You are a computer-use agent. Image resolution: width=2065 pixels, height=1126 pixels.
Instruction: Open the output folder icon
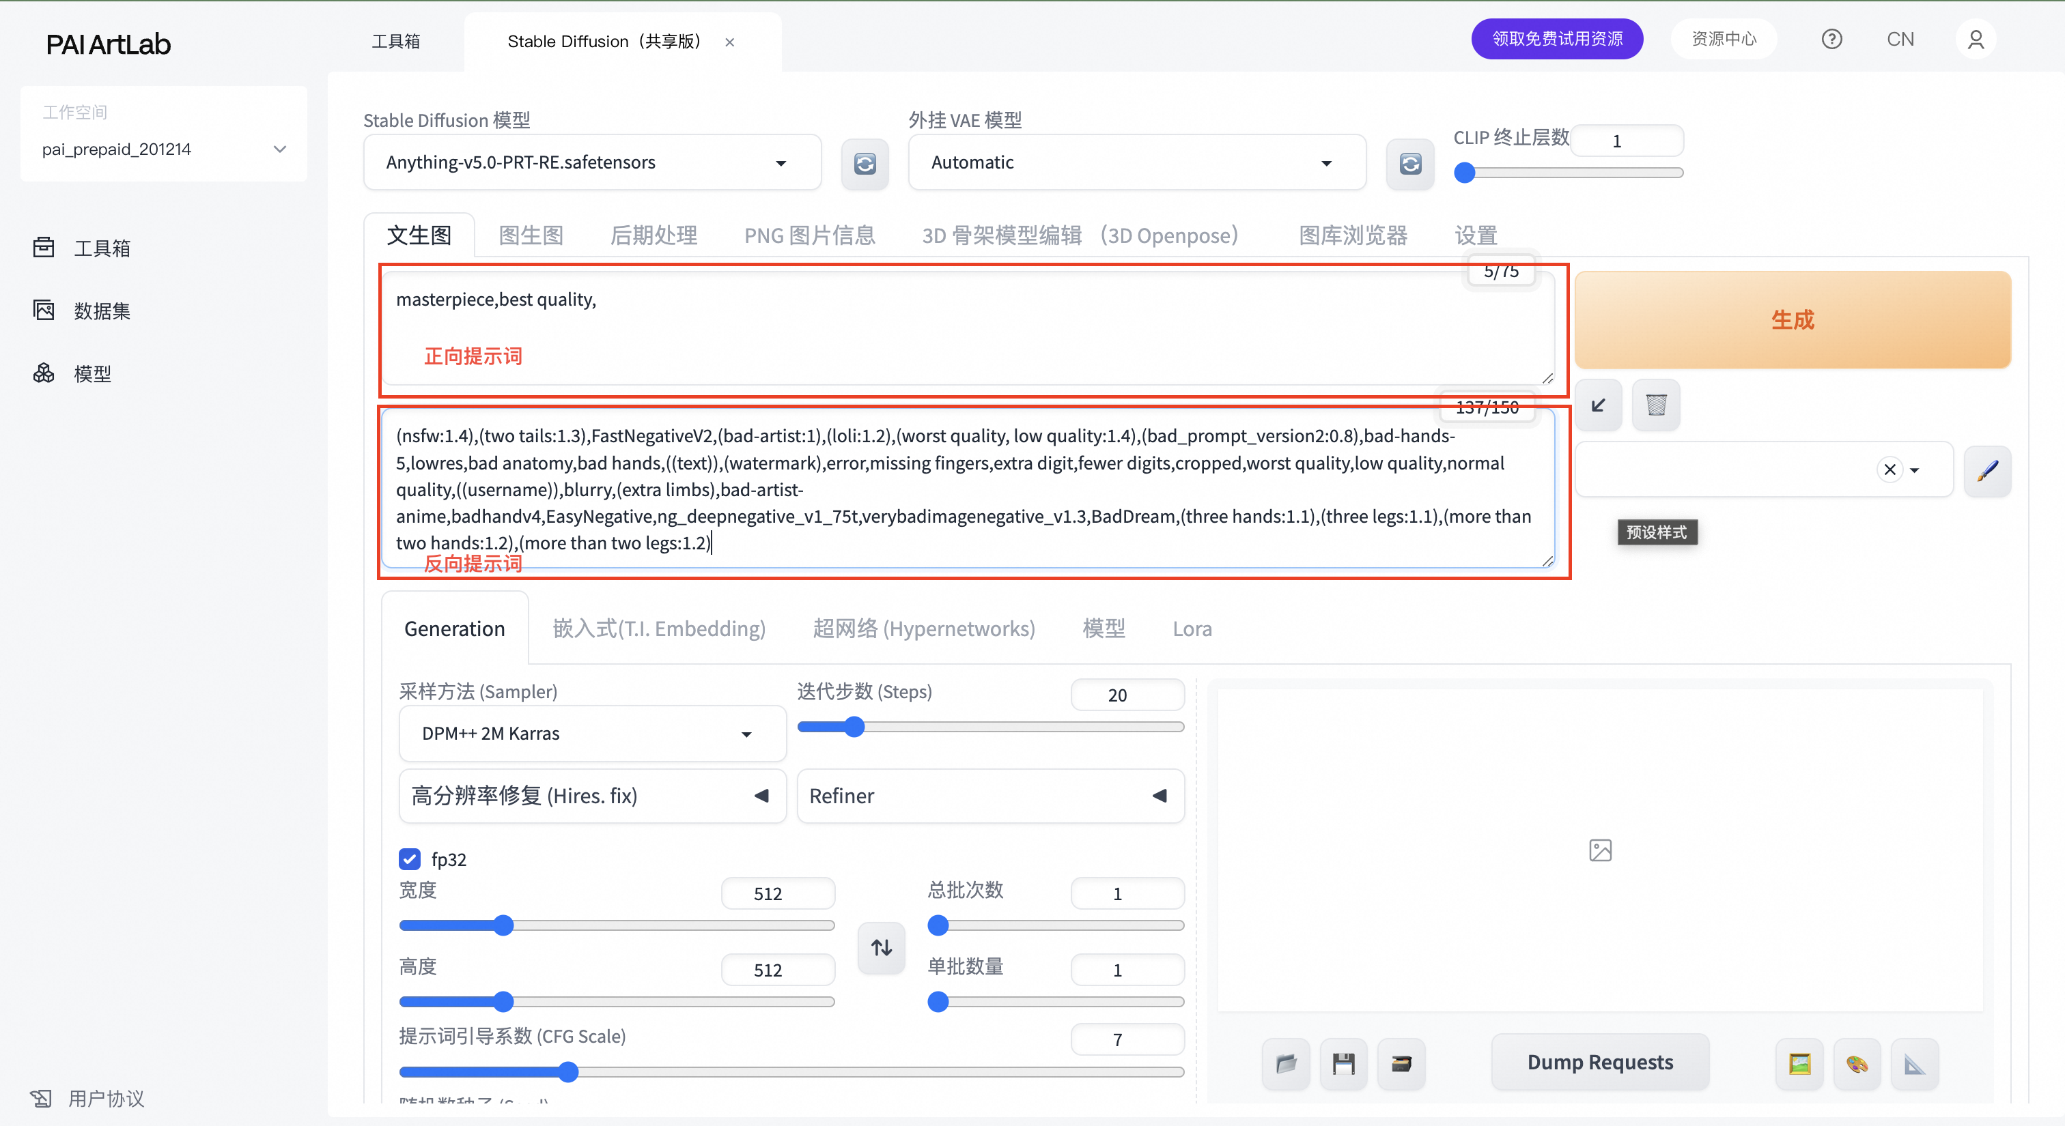[1286, 1063]
